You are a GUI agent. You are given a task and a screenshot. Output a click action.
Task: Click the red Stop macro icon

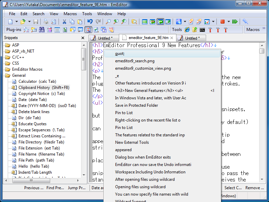click(223, 22)
